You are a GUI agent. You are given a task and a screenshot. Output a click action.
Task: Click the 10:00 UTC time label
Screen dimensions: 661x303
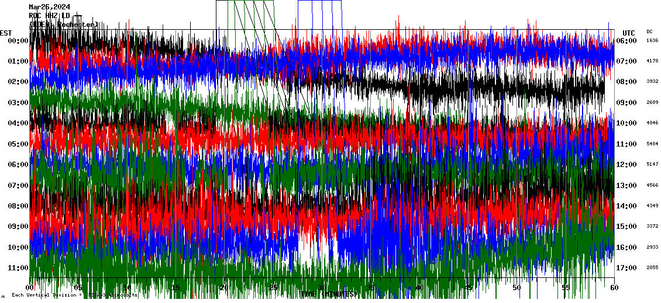pyautogui.click(x=626, y=123)
